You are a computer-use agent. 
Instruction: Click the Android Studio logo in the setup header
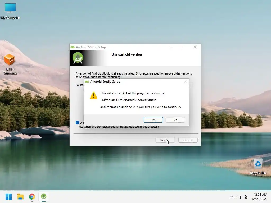(78, 58)
